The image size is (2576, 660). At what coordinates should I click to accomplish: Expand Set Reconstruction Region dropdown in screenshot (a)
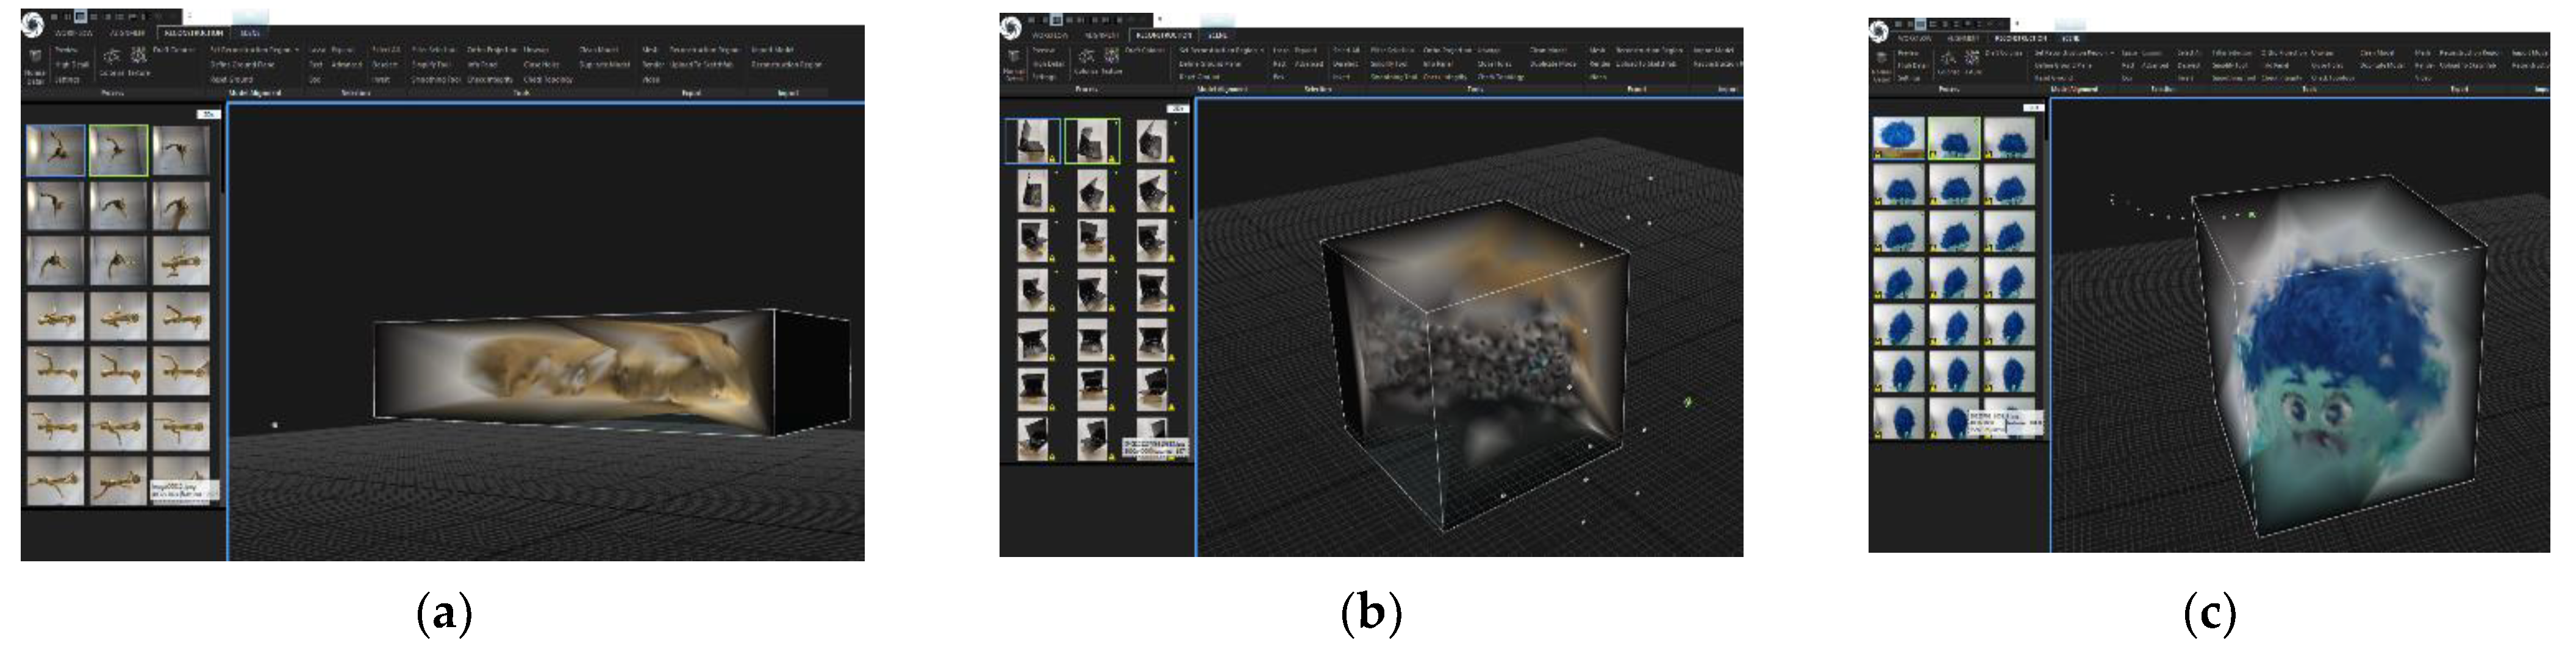pos(297,50)
